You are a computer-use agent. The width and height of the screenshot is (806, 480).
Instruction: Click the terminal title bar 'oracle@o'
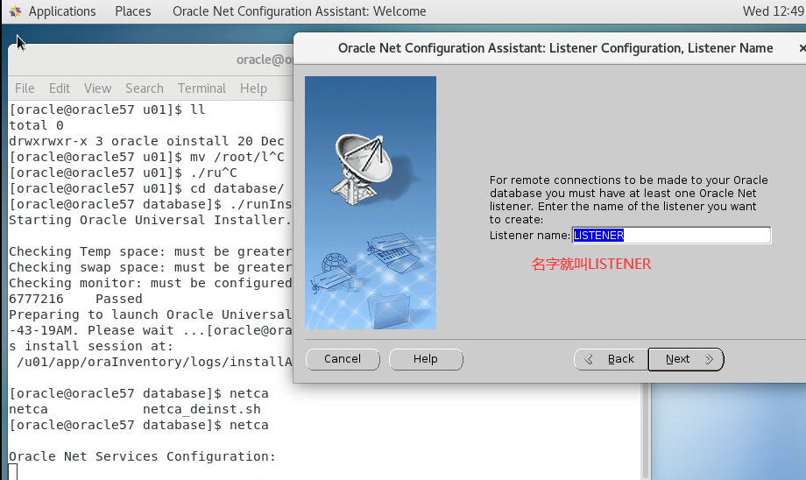[265, 60]
